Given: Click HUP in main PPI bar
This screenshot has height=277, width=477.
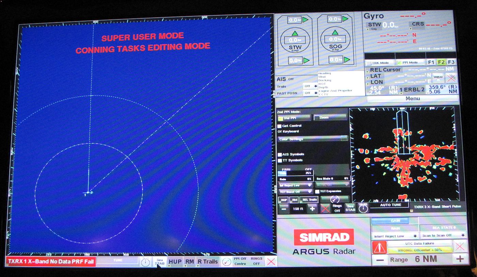Looking at the screenshot, I should pyautogui.click(x=175, y=262).
